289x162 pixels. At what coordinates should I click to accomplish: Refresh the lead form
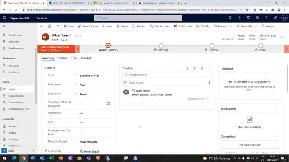[x=139, y=26]
